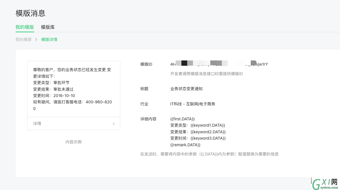Open the 模版库 tab
The image size is (340, 190).
(48, 27)
